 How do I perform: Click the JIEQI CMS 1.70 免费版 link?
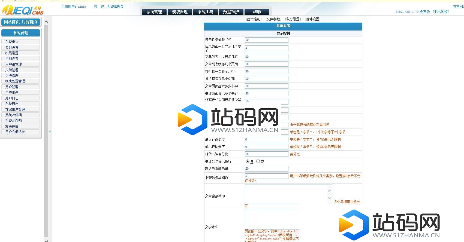pyautogui.click(x=412, y=12)
